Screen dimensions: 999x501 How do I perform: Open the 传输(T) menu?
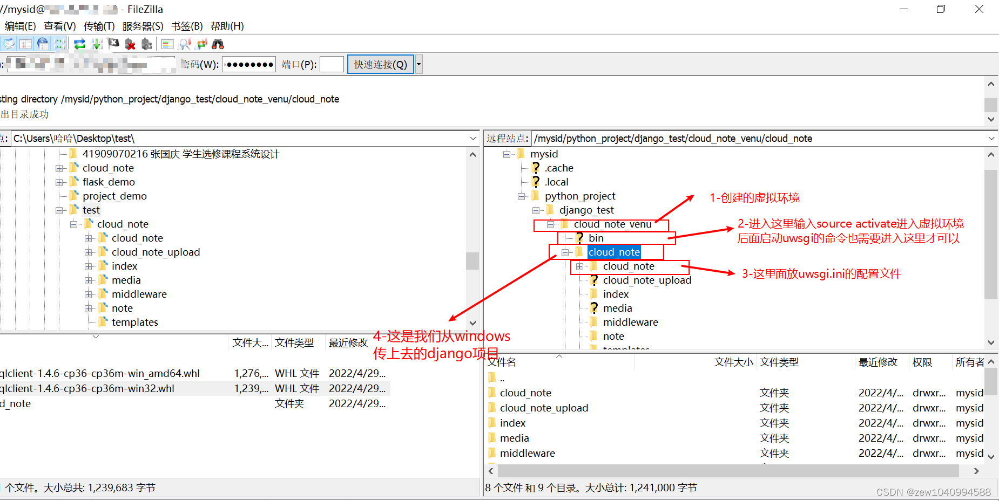pos(99,26)
